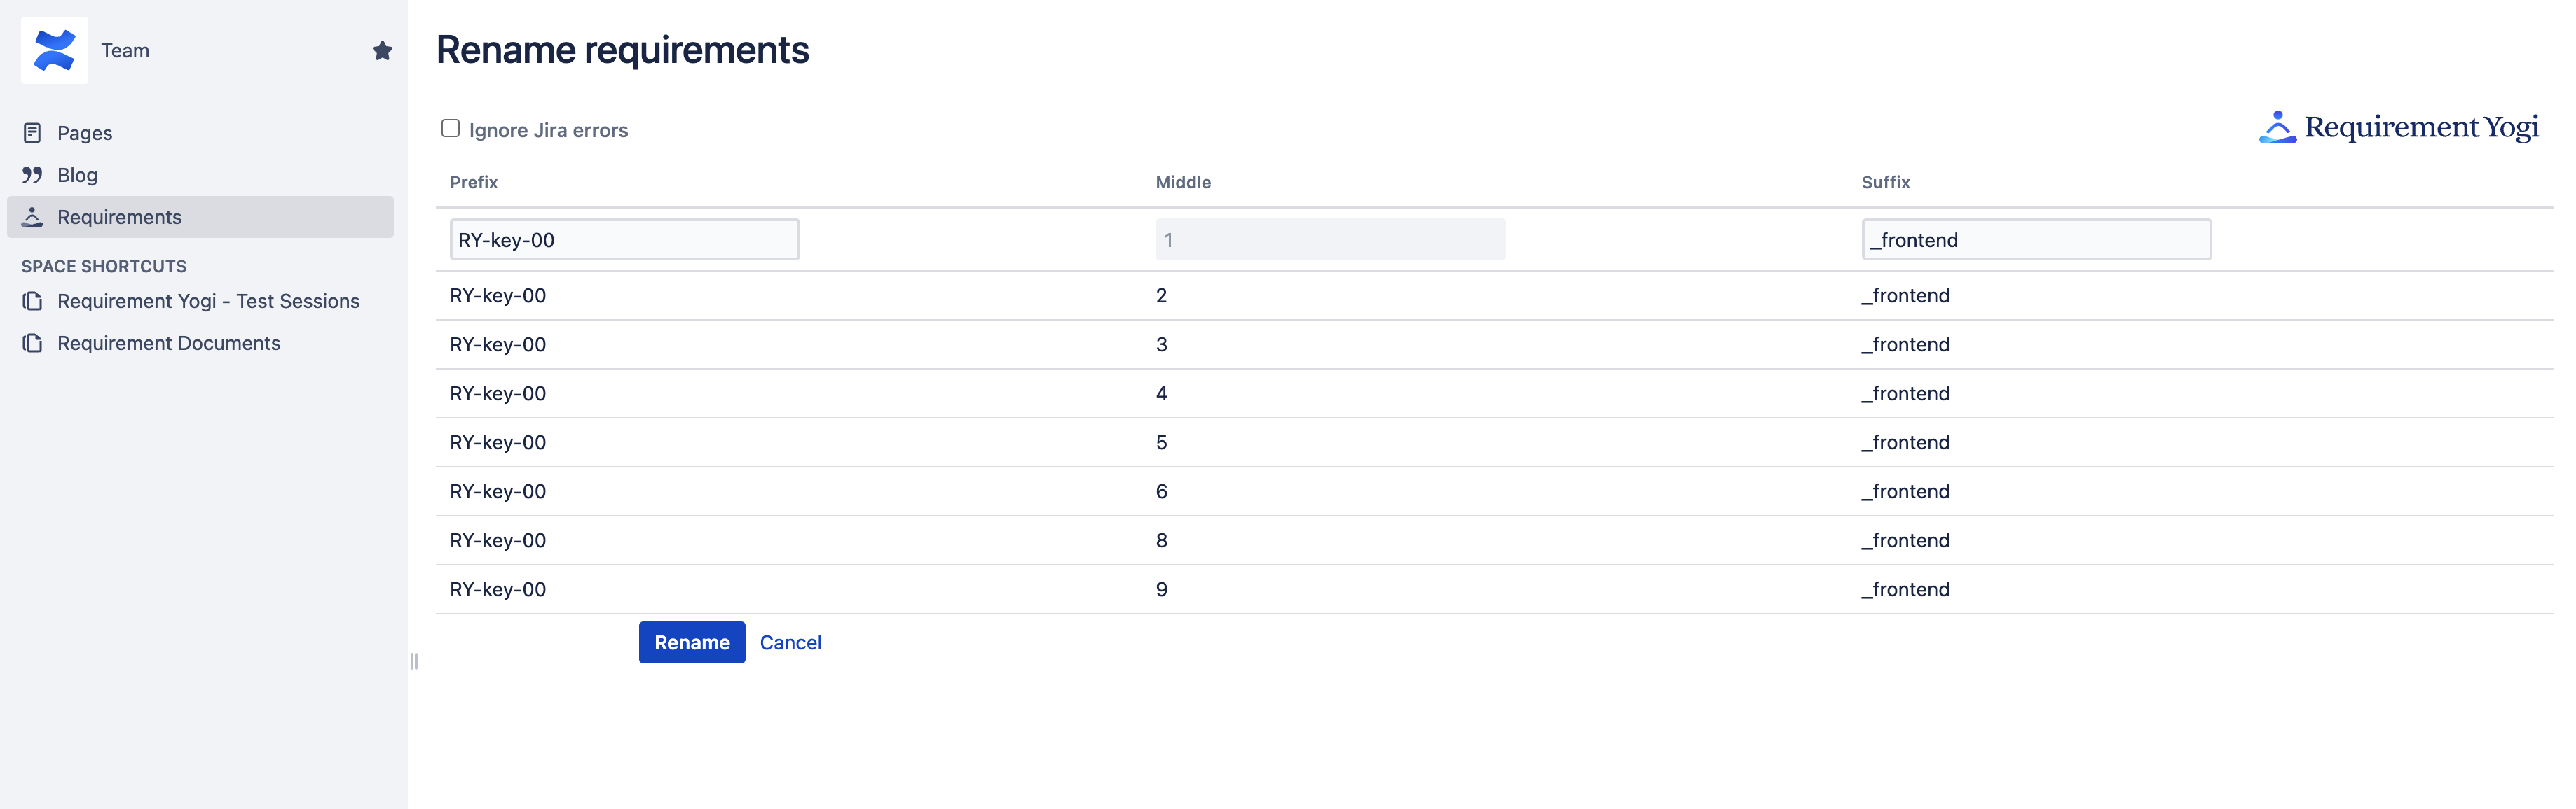Click the Suffix field containing _frontend
The width and height of the screenshot is (2576, 809).
coord(2035,240)
